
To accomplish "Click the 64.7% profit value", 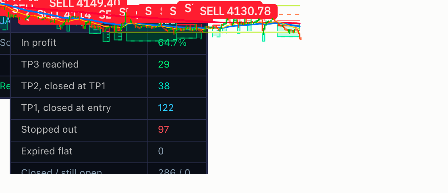I will pyautogui.click(x=172, y=43).
